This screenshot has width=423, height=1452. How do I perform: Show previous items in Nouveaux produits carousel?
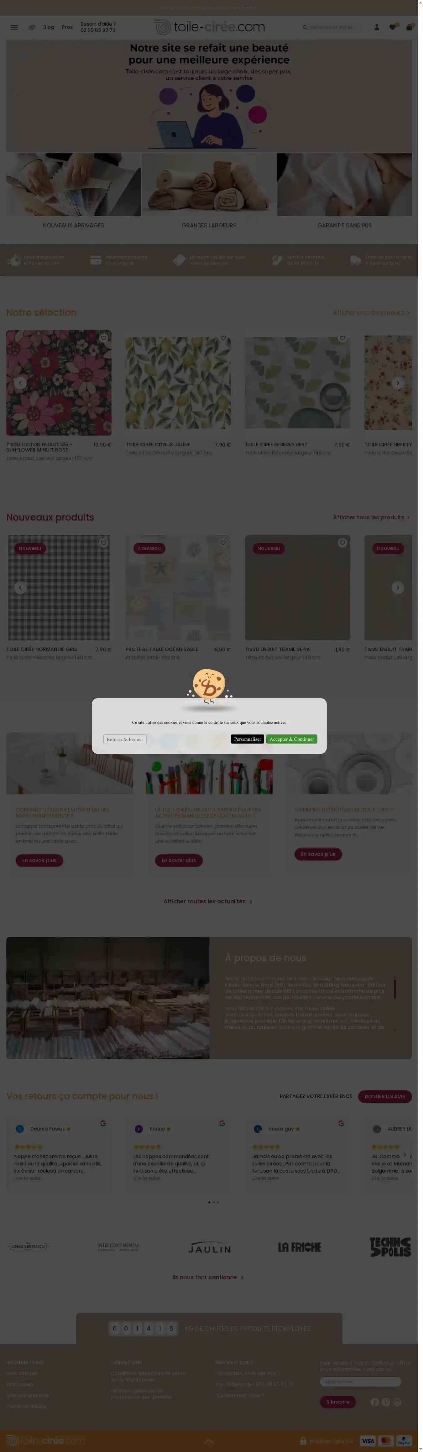tap(20, 587)
